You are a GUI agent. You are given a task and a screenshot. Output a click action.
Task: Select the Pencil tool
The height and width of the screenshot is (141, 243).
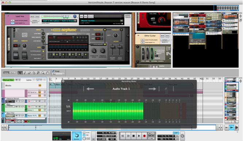[x=24, y=73]
